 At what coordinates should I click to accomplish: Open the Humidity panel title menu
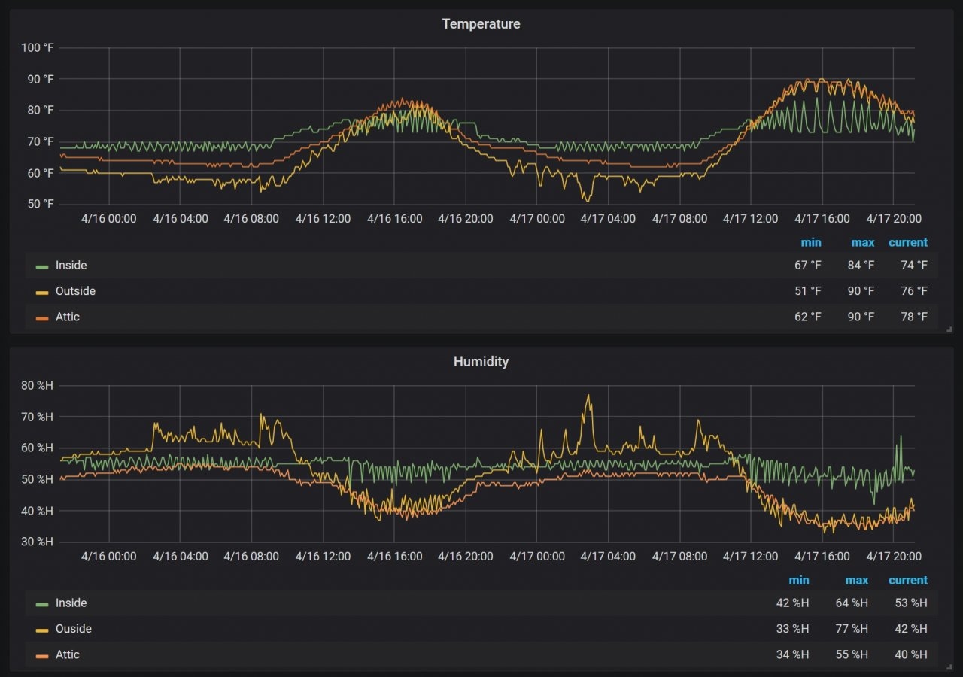[x=481, y=362]
